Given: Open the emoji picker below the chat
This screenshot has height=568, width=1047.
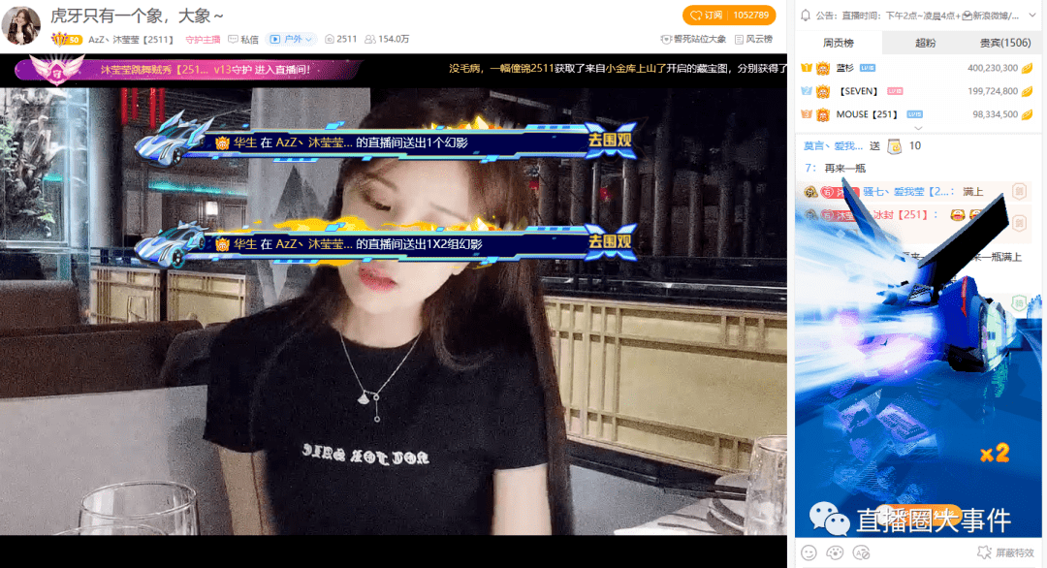Looking at the screenshot, I should click(x=809, y=554).
